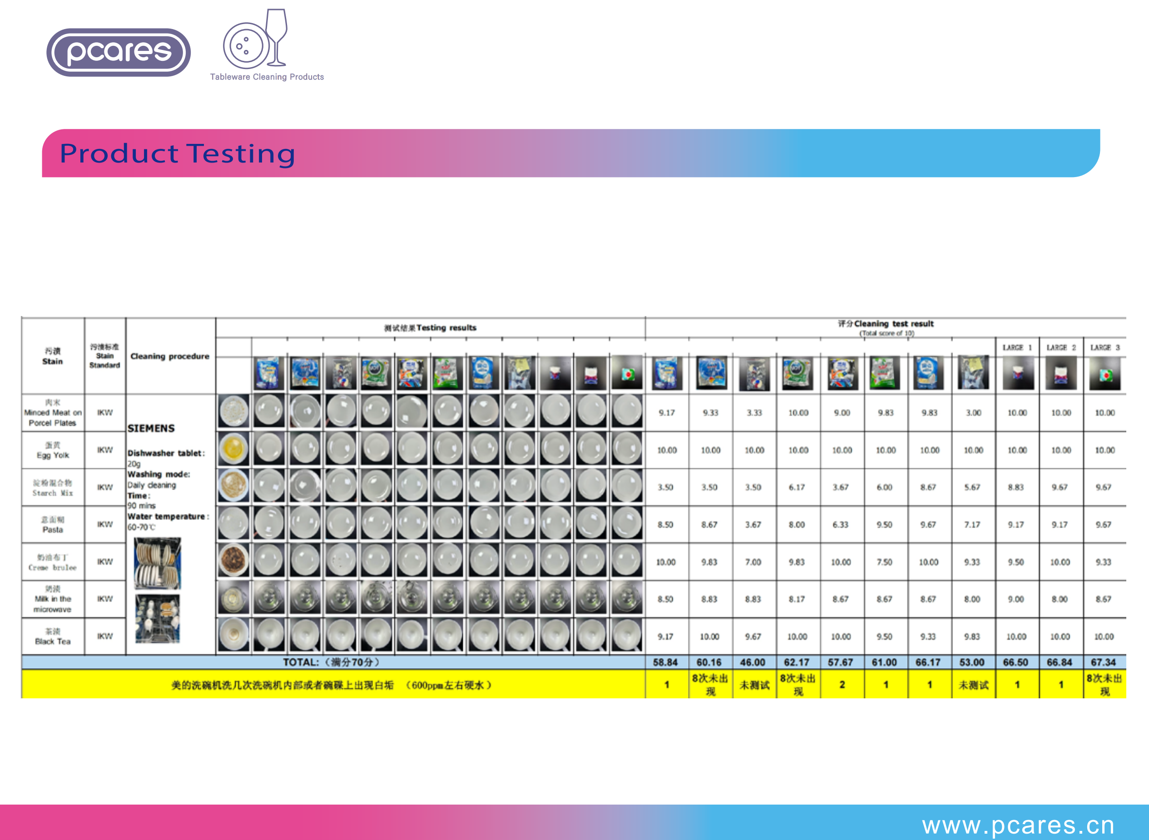Select the egg yolk stained plate thumbnail
Viewport: 1149px width, 840px height.
pyautogui.click(x=233, y=450)
